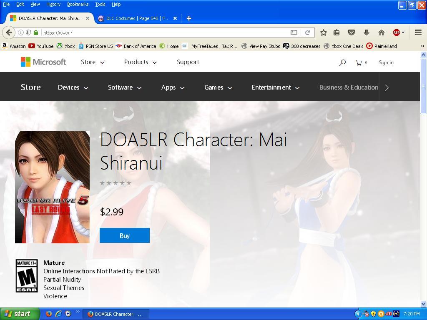Viewport: 427px width, 320px height.
Task: Bookmark this page with the star icon
Action: 323,32
